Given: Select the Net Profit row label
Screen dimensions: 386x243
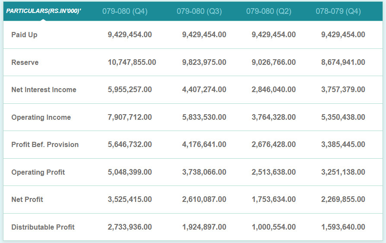Looking at the screenshot, I should (x=27, y=199).
